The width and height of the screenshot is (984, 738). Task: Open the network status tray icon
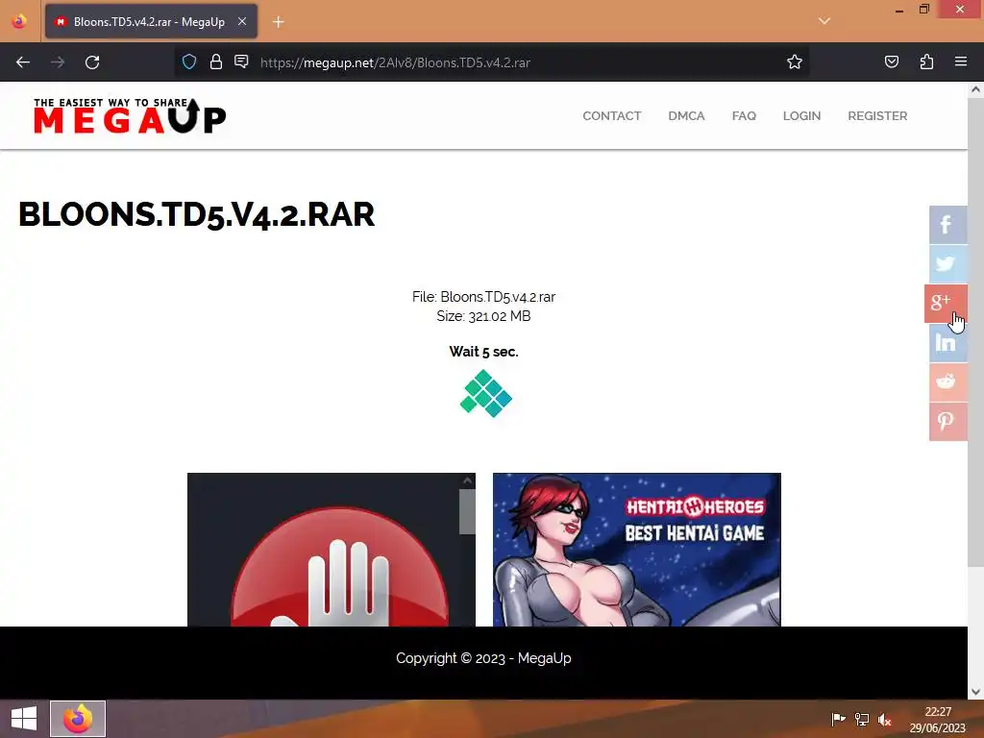(x=862, y=719)
